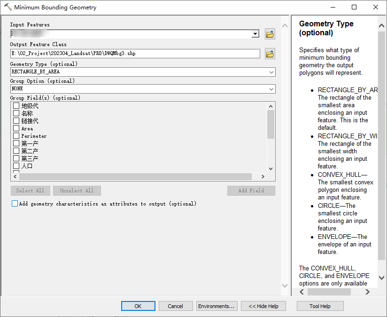This screenshot has height=317, width=387.
Task: Check the Area group field
Action: [16, 128]
